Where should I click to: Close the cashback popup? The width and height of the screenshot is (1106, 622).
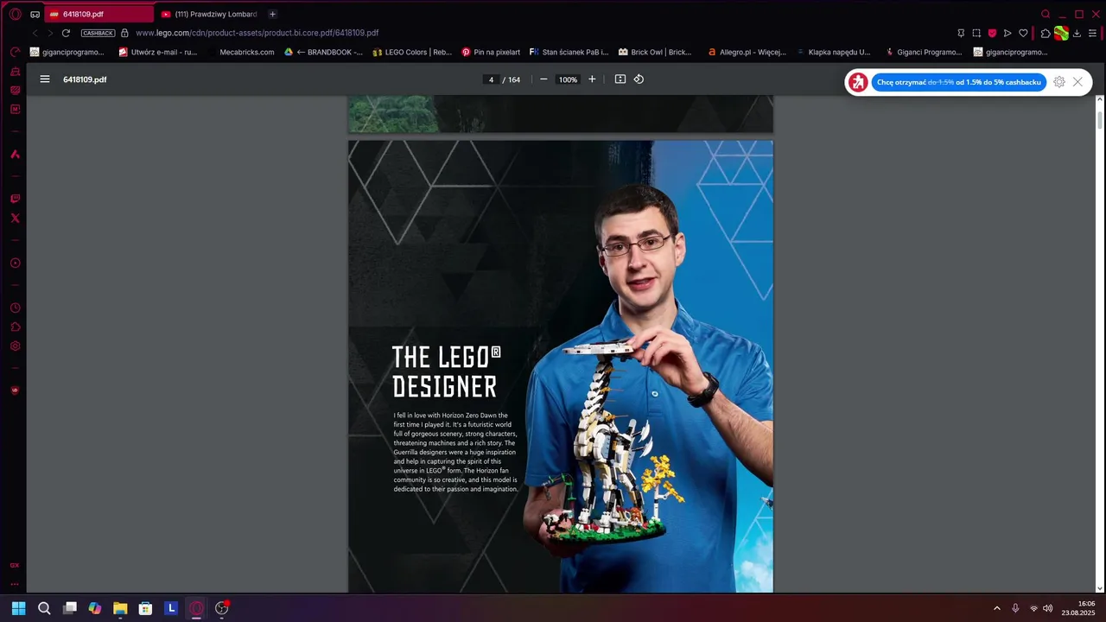coord(1077,82)
